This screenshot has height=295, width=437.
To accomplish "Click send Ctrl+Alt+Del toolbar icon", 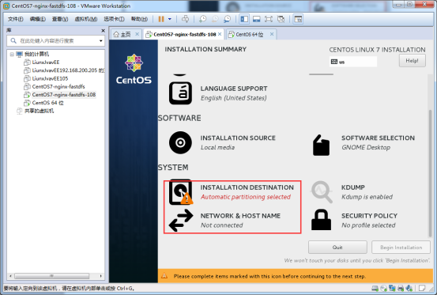I will (185, 19).
